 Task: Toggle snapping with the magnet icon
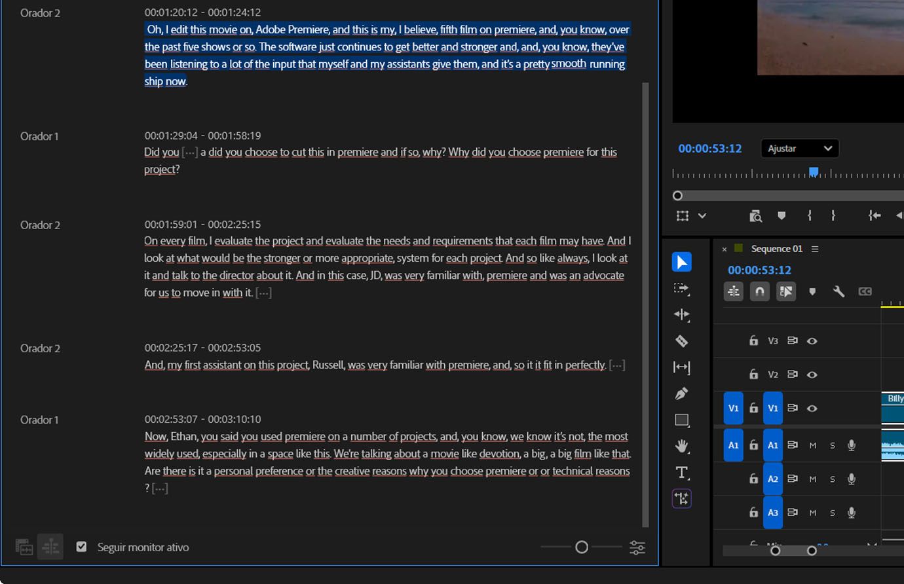click(759, 291)
